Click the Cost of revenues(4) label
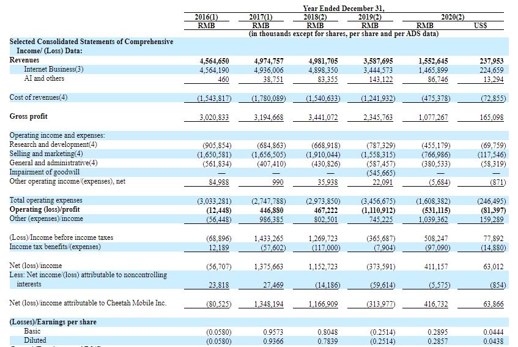The height and width of the screenshot is (347, 518). coord(39,97)
